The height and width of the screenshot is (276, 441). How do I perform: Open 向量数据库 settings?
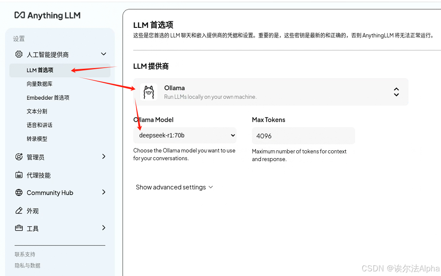click(39, 84)
